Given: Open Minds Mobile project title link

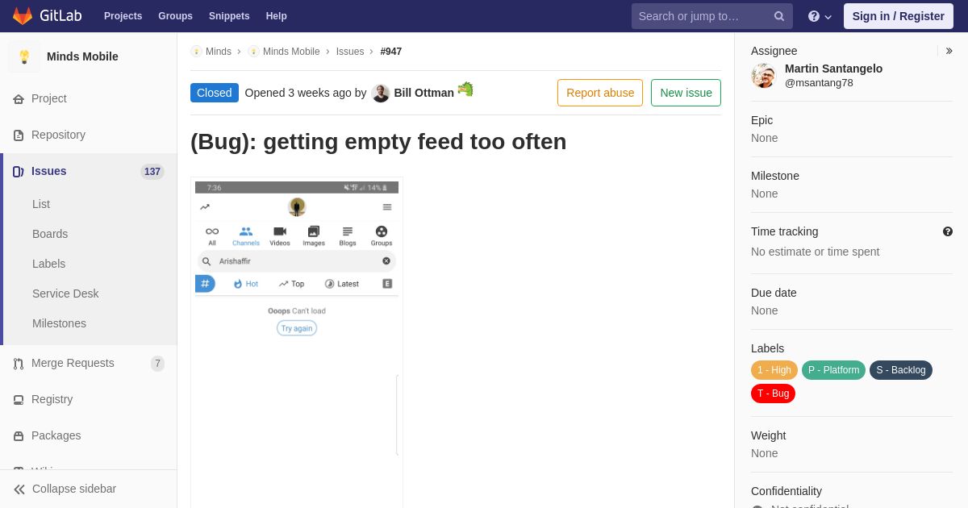Looking at the screenshot, I should (82, 56).
